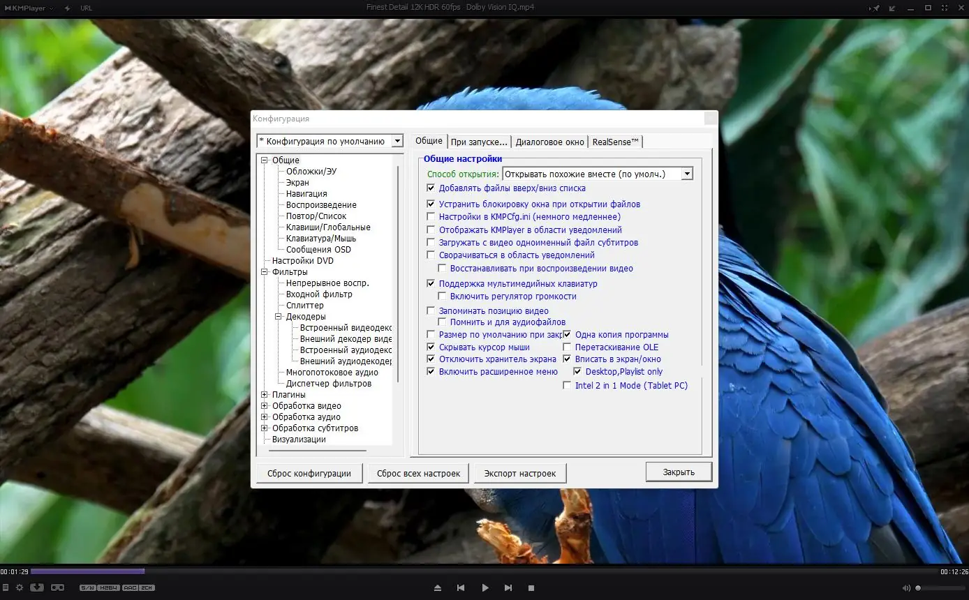The height and width of the screenshot is (600, 969).
Task: Open the KMPlayer logo menu
Action: click(28, 8)
